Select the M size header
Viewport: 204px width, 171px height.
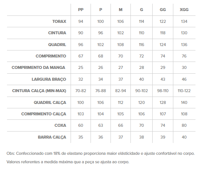tap(120, 10)
